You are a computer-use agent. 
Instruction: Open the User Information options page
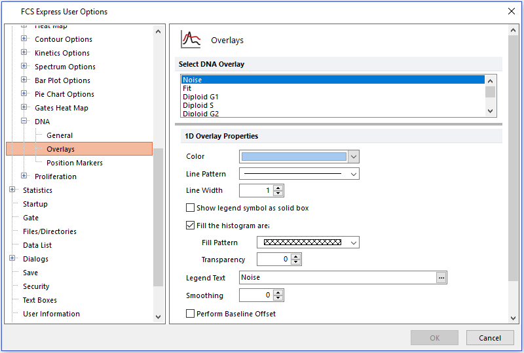[51, 314]
